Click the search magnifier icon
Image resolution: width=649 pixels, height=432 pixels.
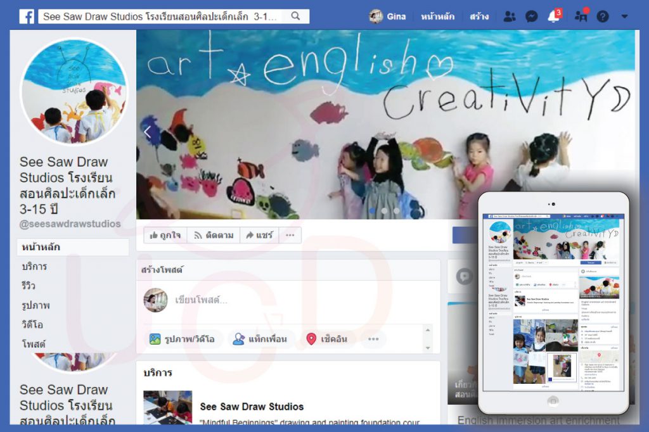(x=295, y=16)
